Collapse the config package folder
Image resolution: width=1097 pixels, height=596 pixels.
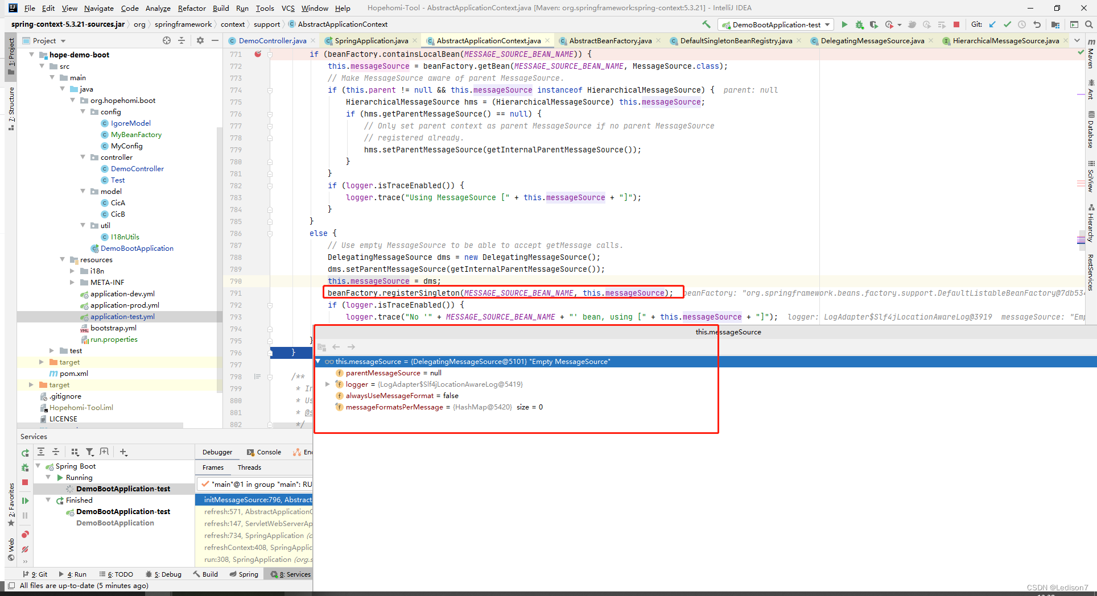coord(83,111)
